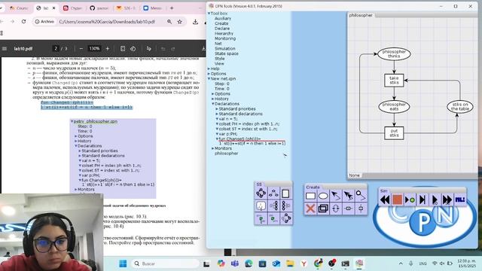Click the single step play-to-bar simulation tool
The width and height of the screenshot is (482, 271).
(423, 199)
